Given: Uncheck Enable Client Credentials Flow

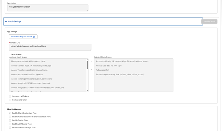Looking at the screenshot, I should click(10, 113).
